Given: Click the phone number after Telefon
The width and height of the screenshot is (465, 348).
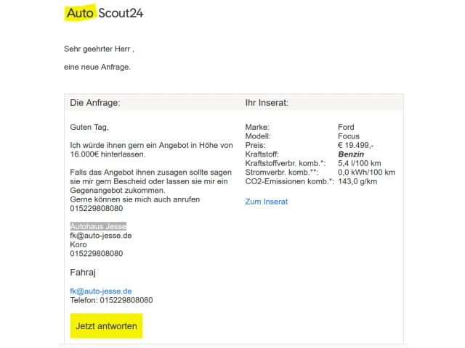Looking at the screenshot, I should pyautogui.click(x=126, y=300).
